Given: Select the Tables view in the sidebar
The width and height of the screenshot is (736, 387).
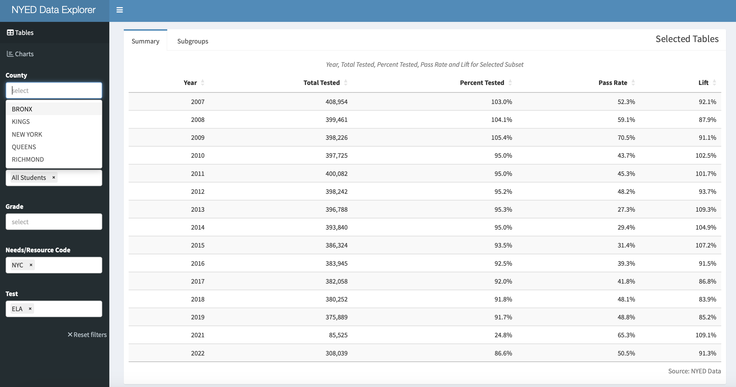Looking at the screenshot, I should tap(20, 32).
